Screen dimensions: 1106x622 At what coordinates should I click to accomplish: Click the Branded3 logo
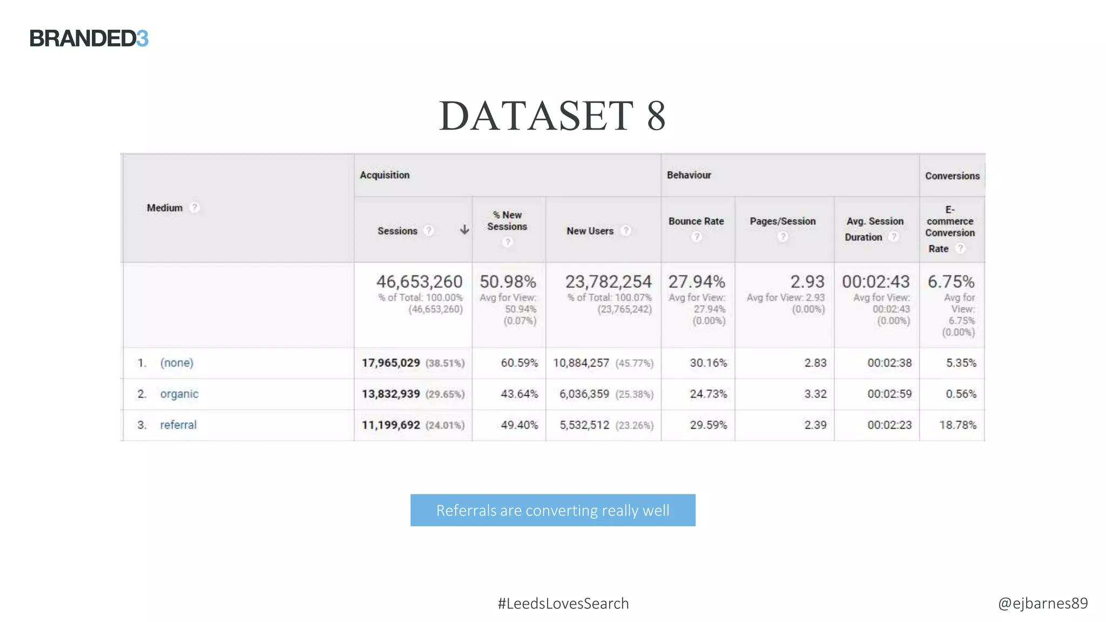pyautogui.click(x=89, y=38)
